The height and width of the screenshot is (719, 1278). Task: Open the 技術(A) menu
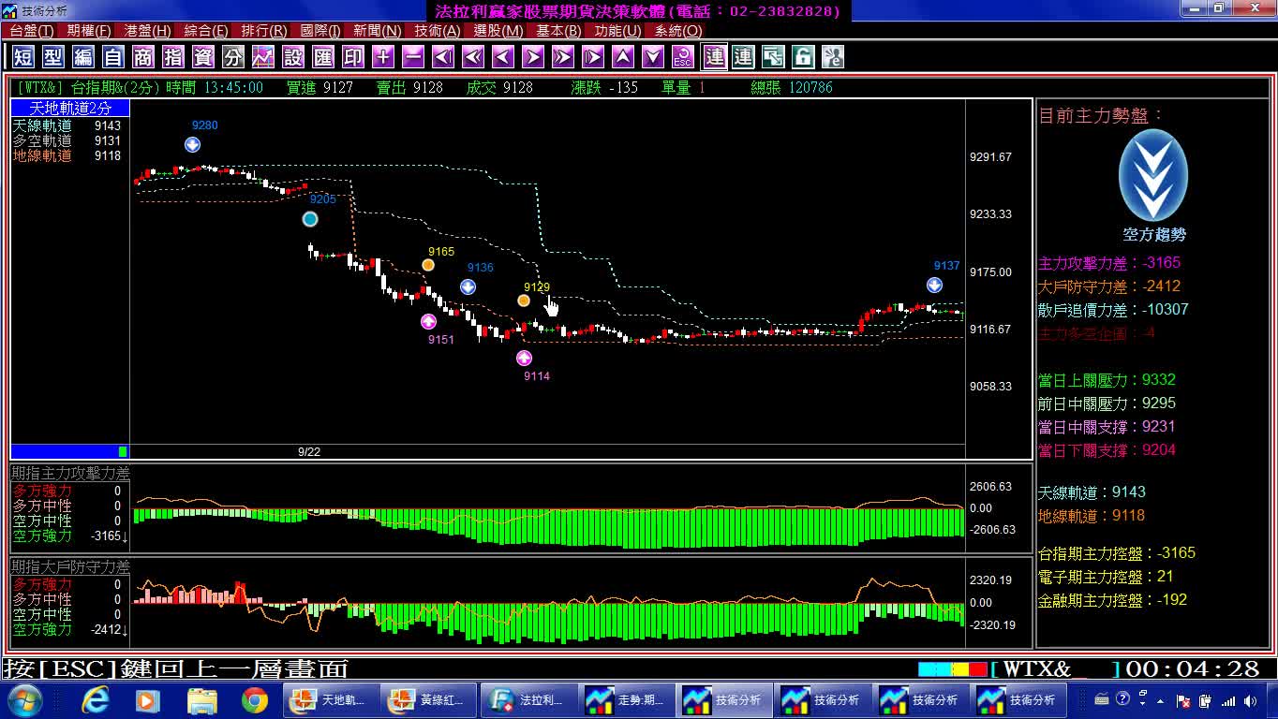tap(438, 31)
